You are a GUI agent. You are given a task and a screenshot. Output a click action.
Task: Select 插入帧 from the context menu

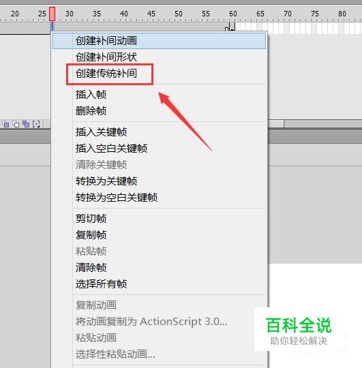tap(159, 95)
